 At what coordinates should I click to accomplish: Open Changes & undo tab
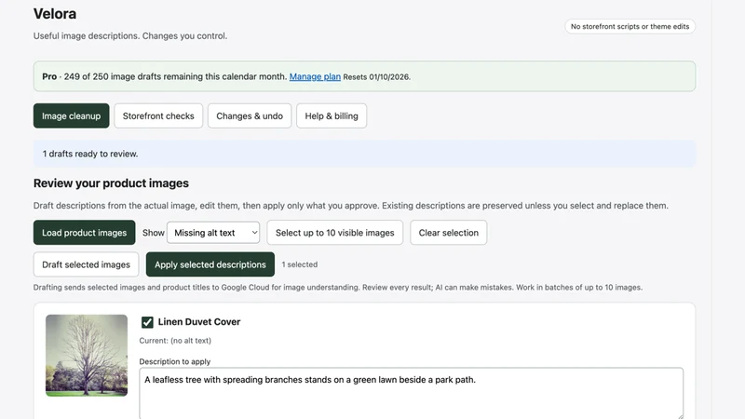pyautogui.click(x=250, y=115)
